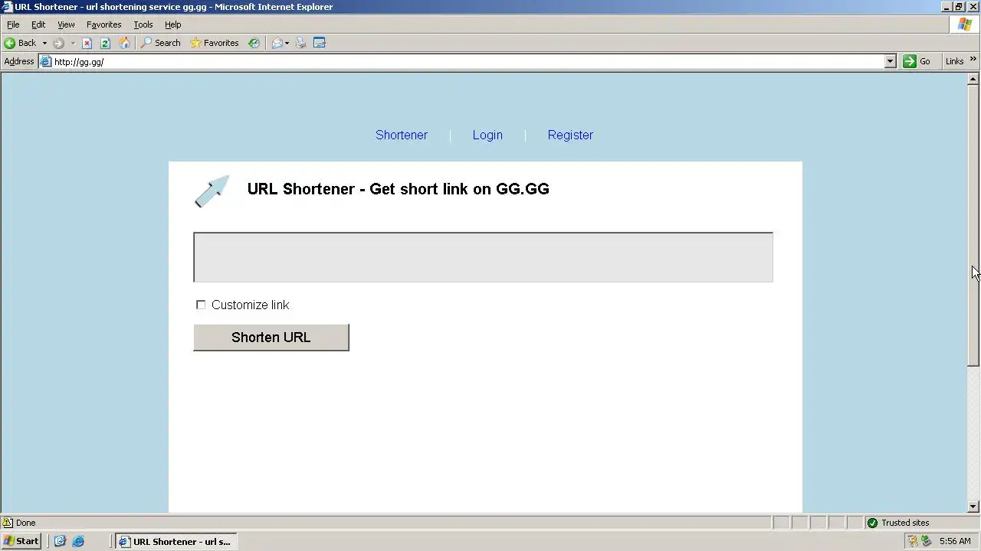Click the Mail toolbar icon
Screen dimensions: 981x551
click(277, 43)
